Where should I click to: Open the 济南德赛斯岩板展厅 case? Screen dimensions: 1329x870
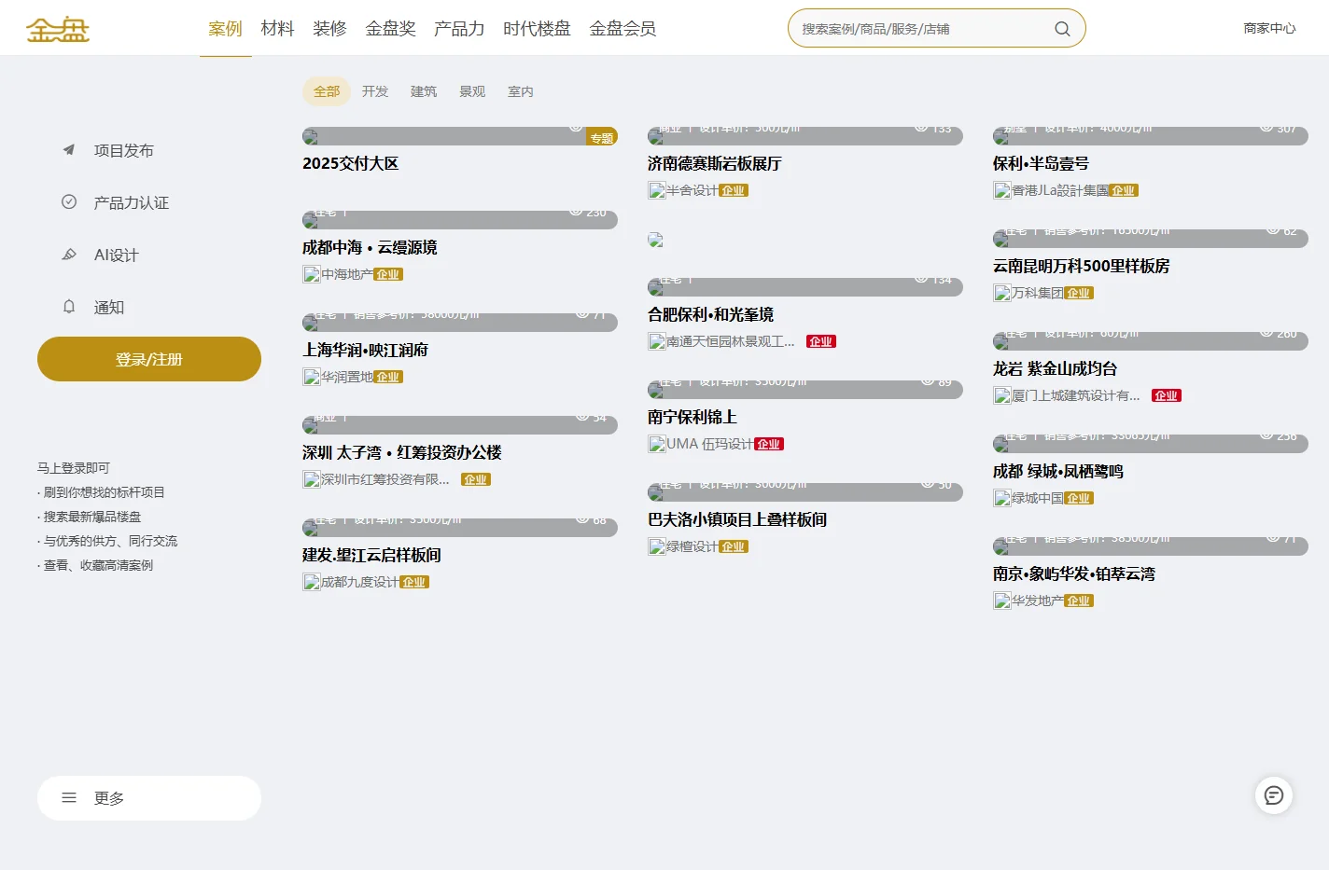715,163
